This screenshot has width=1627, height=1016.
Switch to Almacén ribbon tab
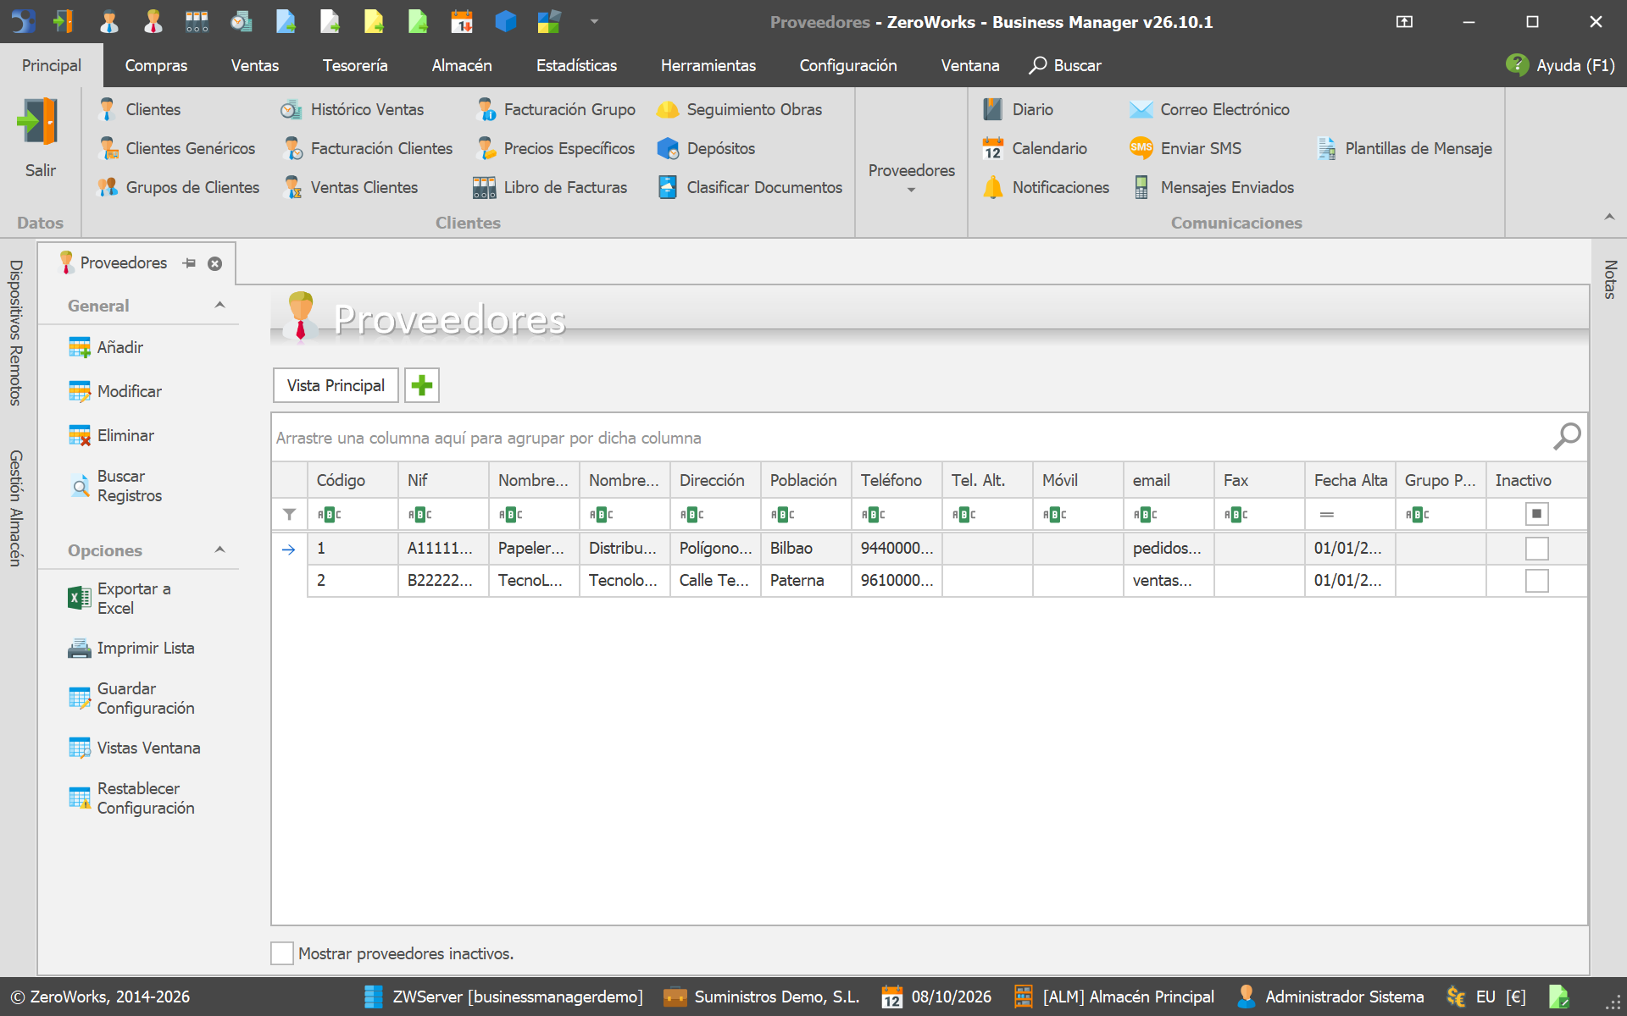[462, 65]
